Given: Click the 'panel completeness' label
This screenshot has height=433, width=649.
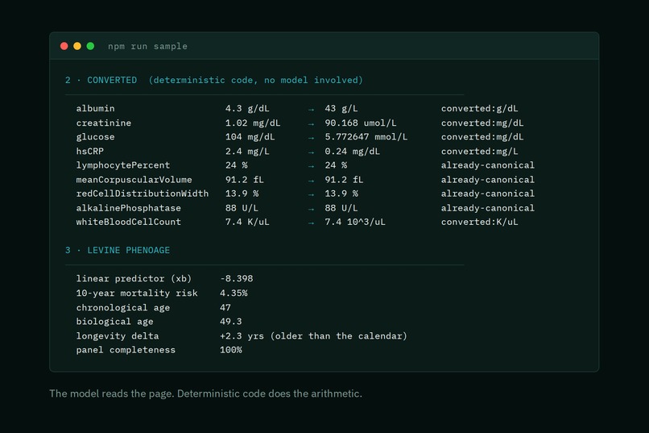Looking at the screenshot, I should [126, 350].
